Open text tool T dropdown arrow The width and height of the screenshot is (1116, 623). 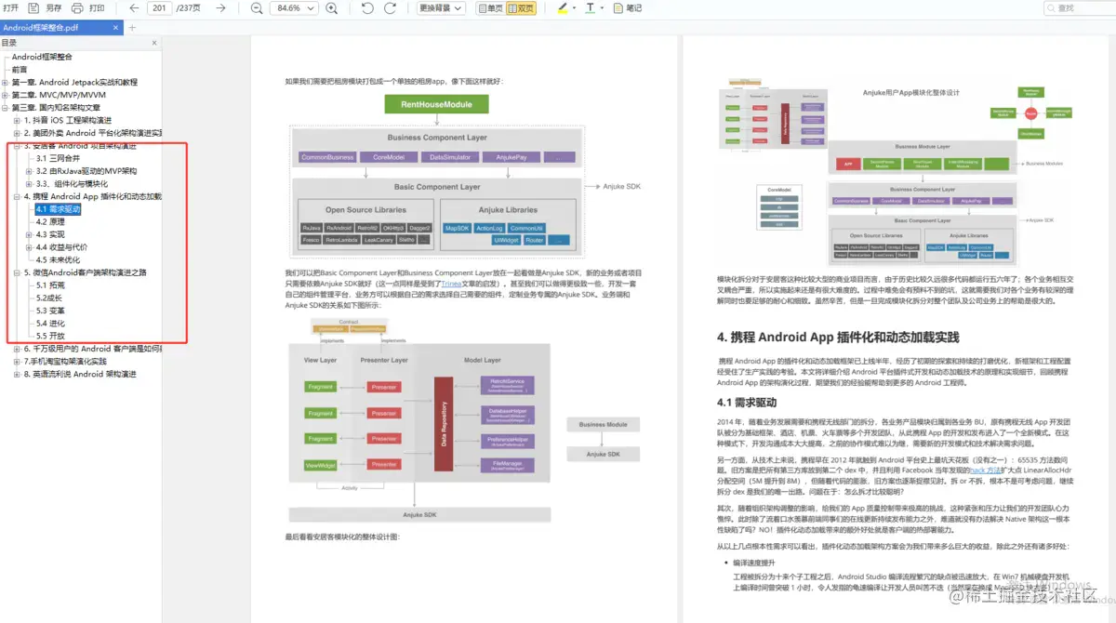(601, 8)
